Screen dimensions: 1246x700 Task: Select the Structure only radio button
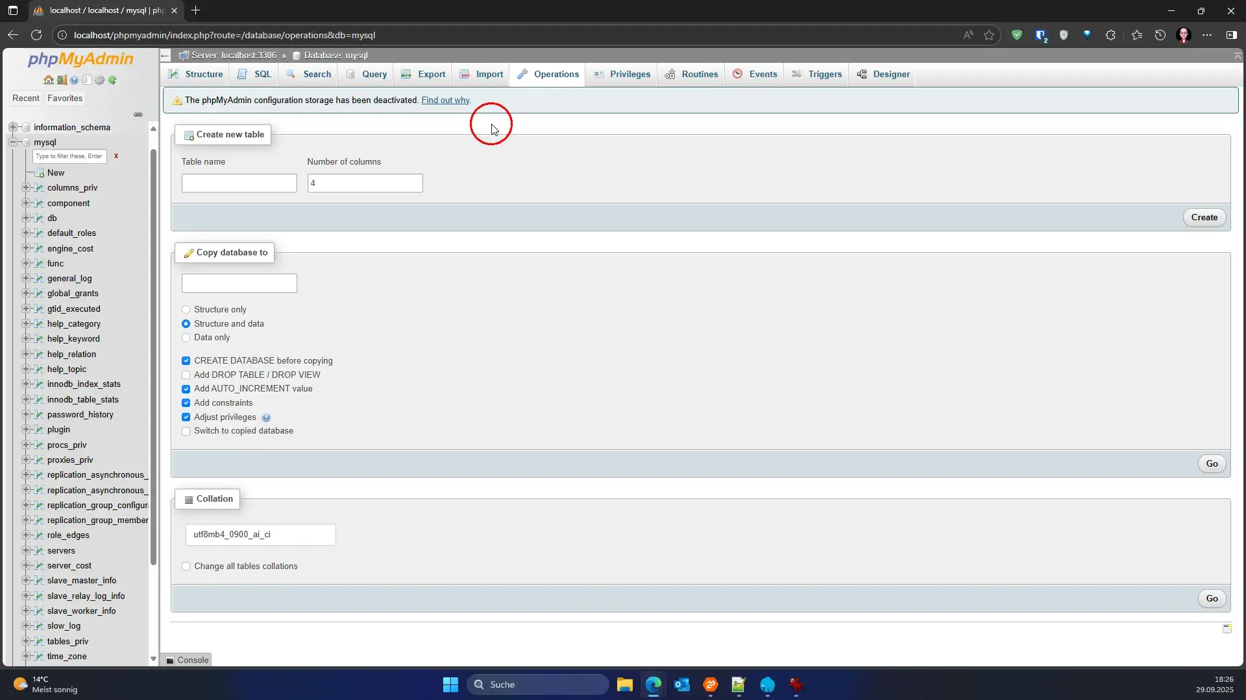(x=186, y=310)
